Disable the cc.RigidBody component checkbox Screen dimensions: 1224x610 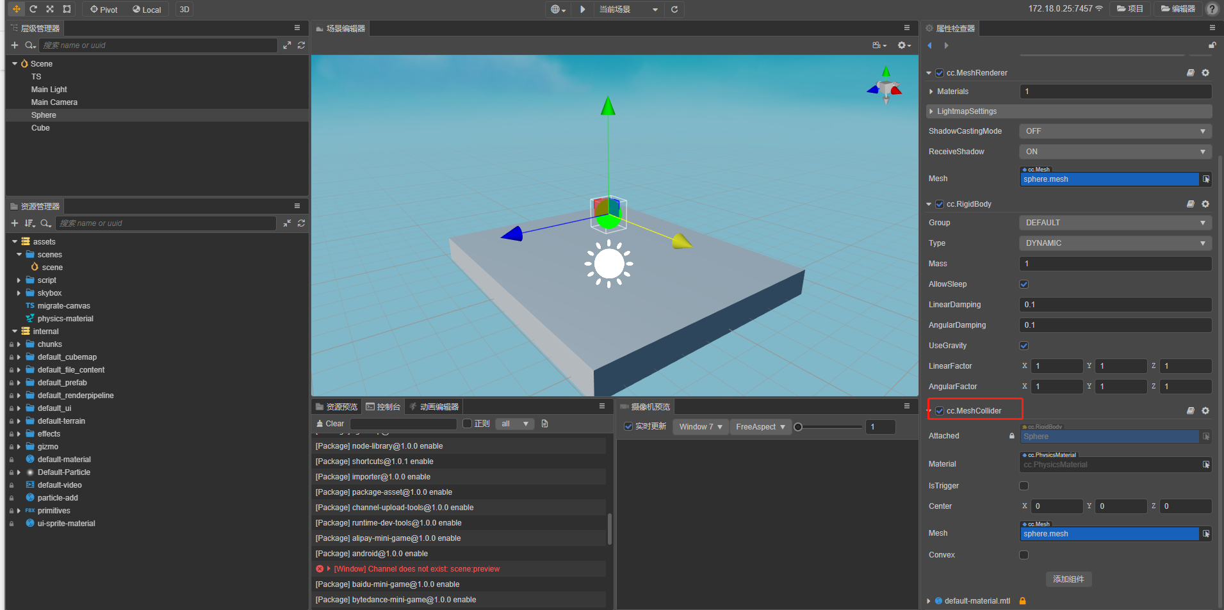click(940, 204)
